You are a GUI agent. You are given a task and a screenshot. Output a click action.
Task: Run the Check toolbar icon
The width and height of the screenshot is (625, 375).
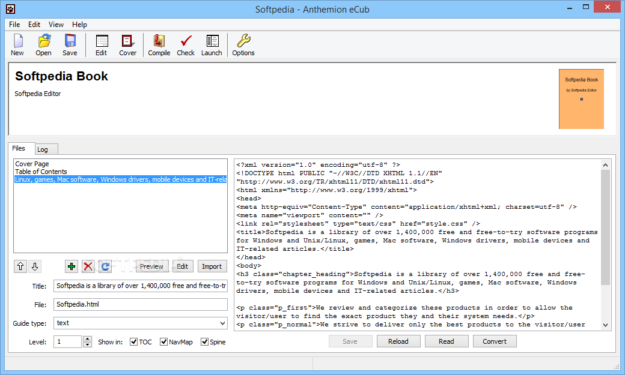coord(186,44)
